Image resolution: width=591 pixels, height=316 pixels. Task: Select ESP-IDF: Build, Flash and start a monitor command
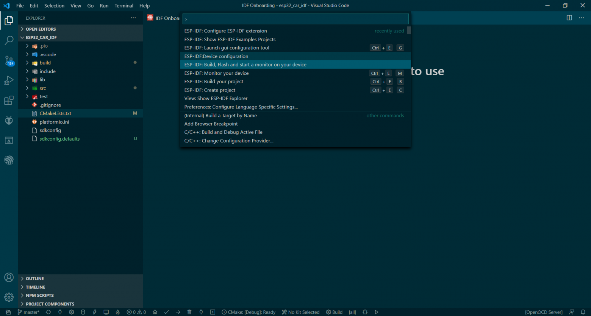coord(295,65)
